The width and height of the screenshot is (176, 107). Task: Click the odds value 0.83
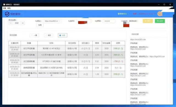pyautogui.click(x=97, y=55)
